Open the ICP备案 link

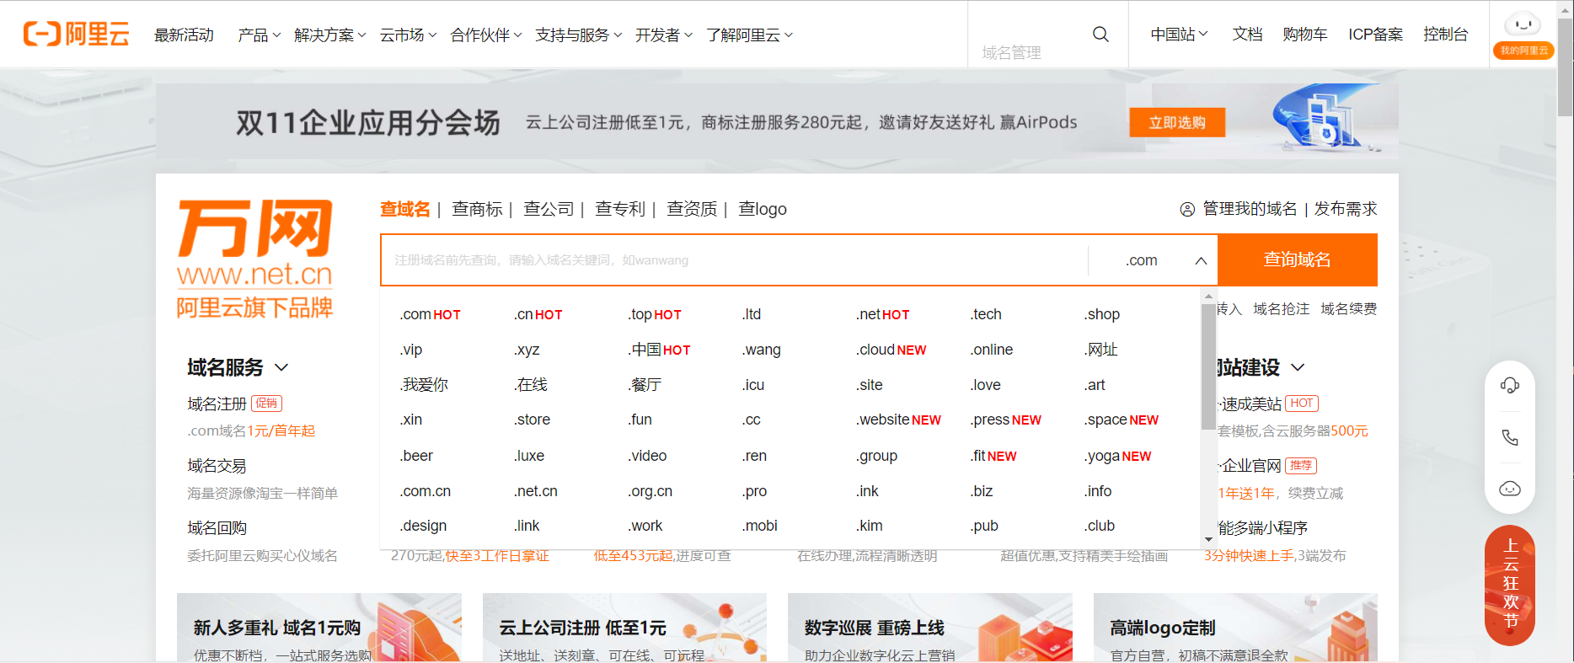point(1375,34)
